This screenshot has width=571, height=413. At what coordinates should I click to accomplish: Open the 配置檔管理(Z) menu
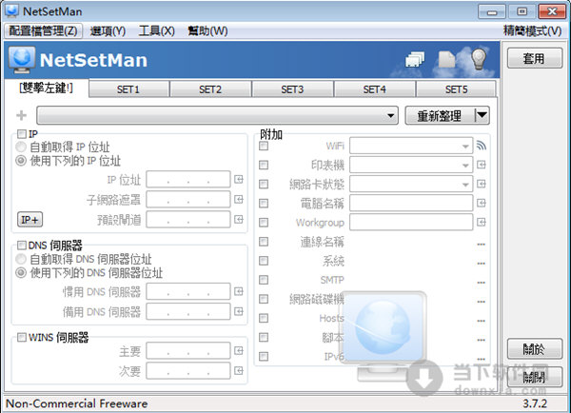pyautogui.click(x=44, y=31)
